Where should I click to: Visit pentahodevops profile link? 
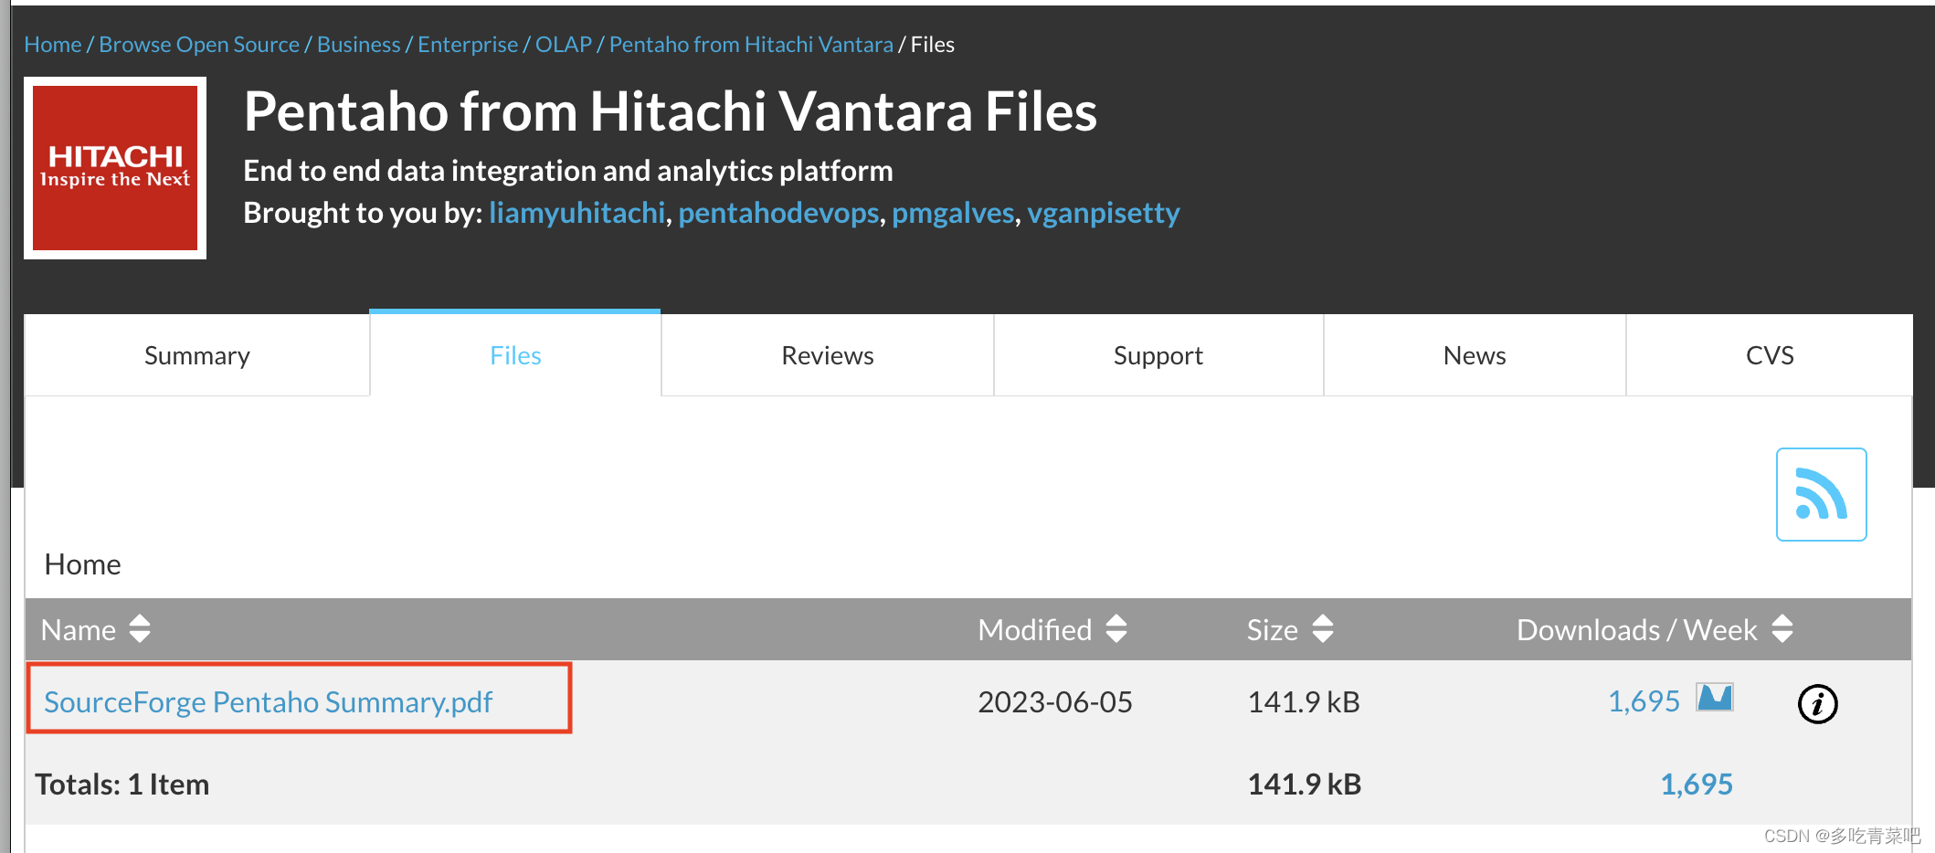(778, 213)
